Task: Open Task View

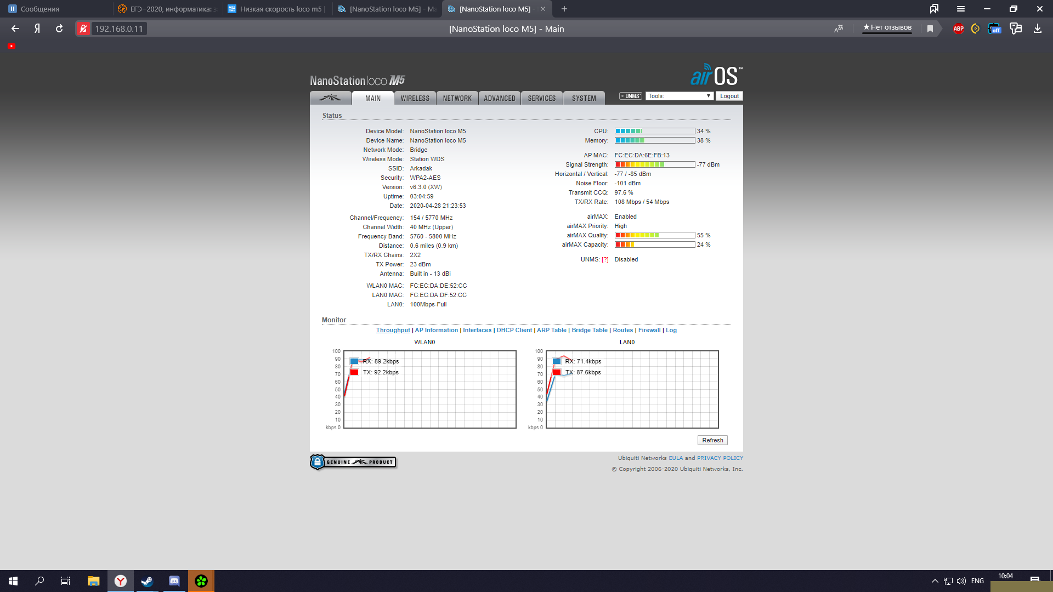Action: tap(66, 581)
